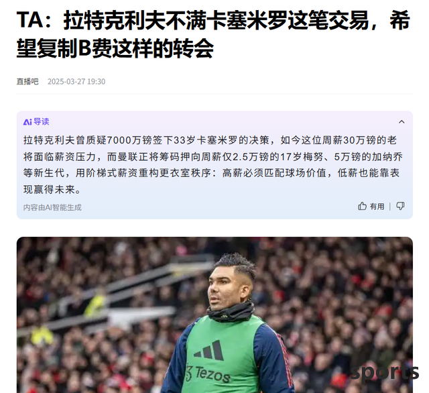This screenshot has height=393, width=429.
Task: Click the headline's second line 望复制B费这样的转会
Action: coord(115,48)
